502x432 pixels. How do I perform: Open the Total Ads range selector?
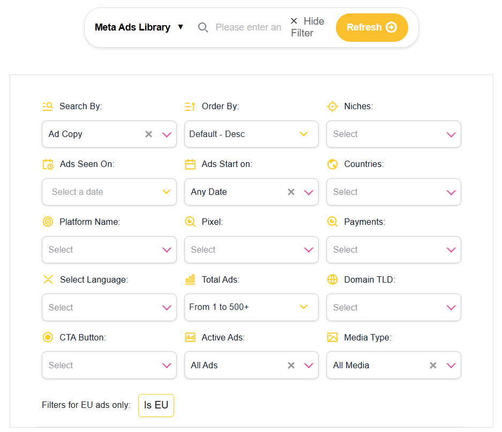coord(251,307)
